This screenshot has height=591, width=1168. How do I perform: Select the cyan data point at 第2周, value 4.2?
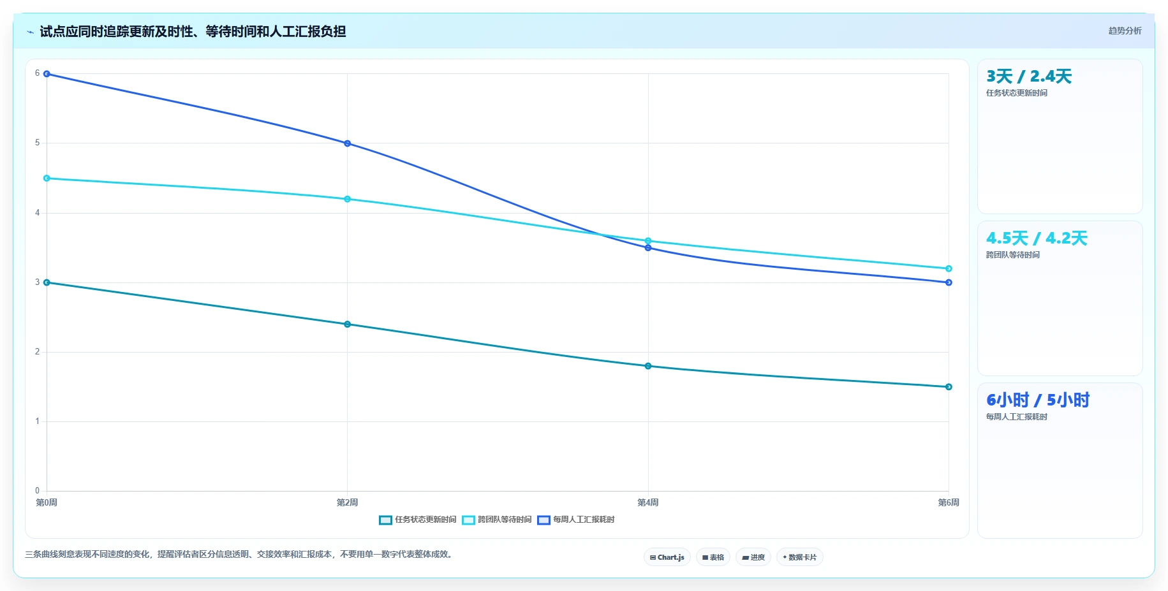[347, 199]
